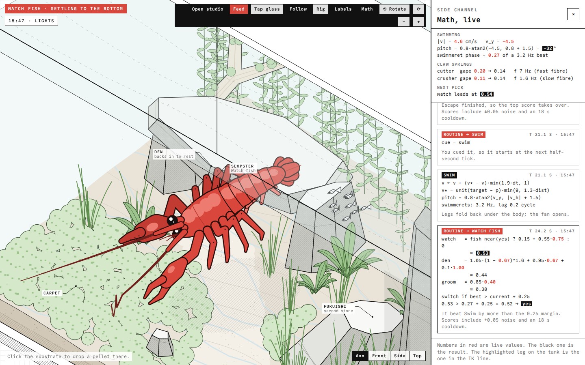Click the DEN label in the tank
The width and height of the screenshot is (585, 365).
[174, 154]
